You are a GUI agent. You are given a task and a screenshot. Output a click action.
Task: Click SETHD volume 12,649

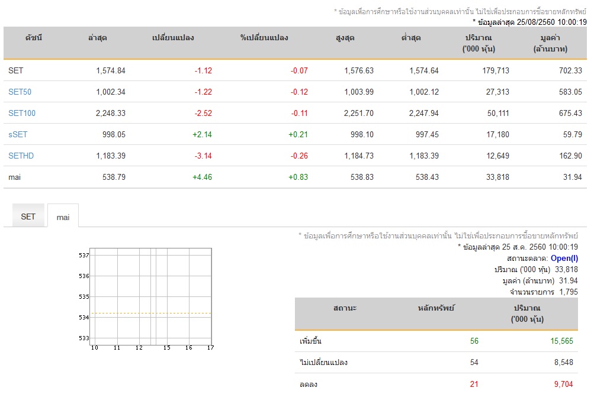498,156
